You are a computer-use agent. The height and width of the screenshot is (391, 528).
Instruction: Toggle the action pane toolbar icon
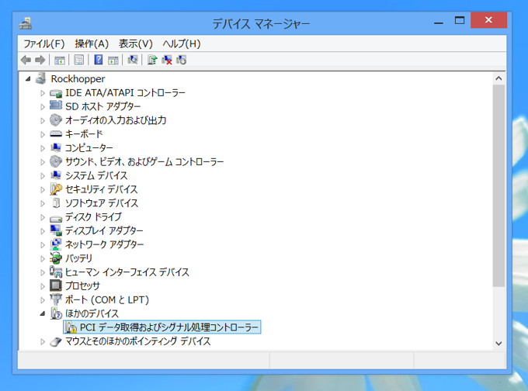113,61
